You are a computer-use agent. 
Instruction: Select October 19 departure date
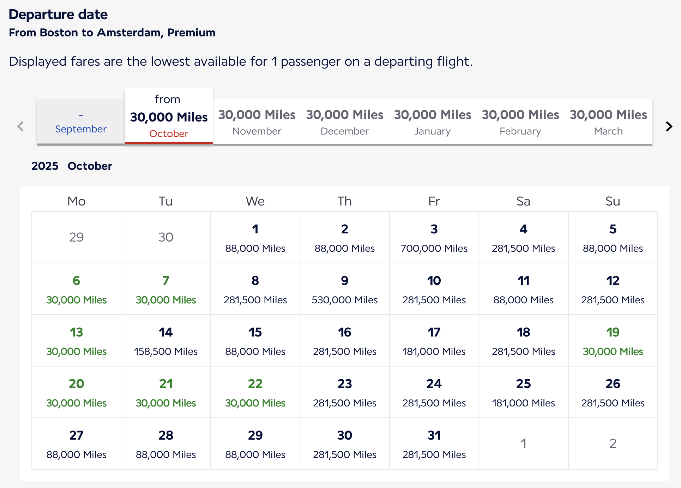pos(613,341)
